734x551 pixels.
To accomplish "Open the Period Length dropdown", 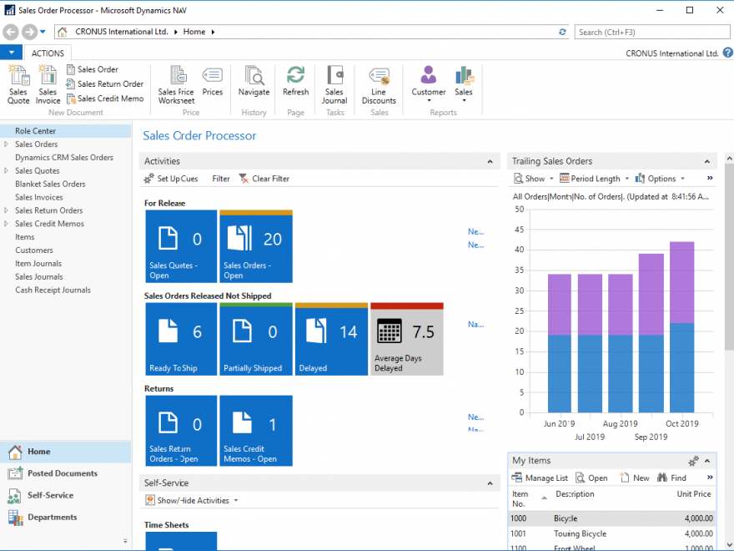I will tap(595, 179).
